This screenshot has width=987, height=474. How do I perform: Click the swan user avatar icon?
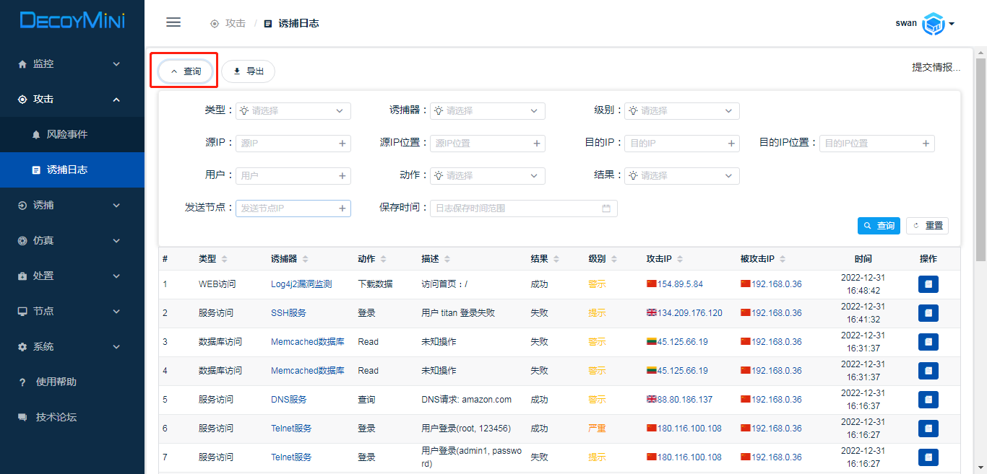[x=934, y=24]
